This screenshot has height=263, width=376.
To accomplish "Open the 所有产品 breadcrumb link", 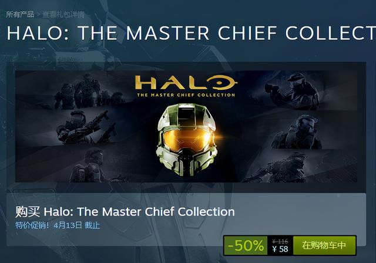I will 20,14.
